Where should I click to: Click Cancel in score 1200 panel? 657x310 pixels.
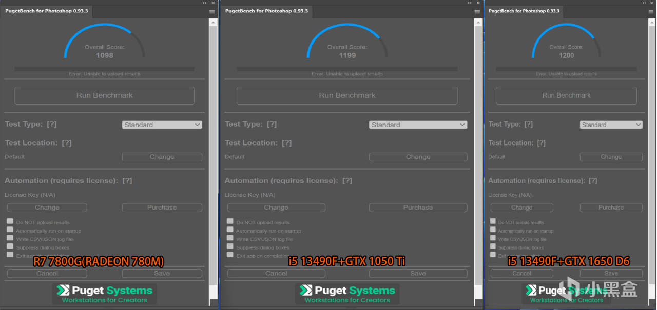coord(522,274)
